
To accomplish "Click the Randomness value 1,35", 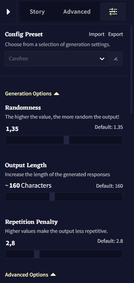I will point(12,129).
